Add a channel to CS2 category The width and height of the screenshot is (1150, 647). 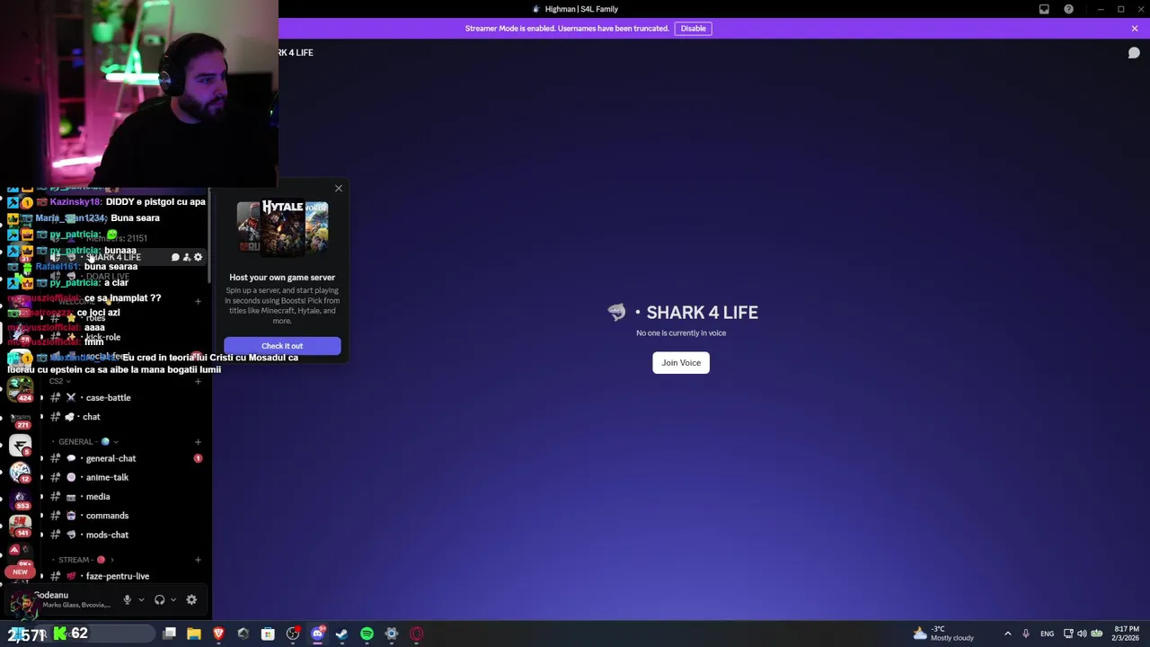coord(198,381)
